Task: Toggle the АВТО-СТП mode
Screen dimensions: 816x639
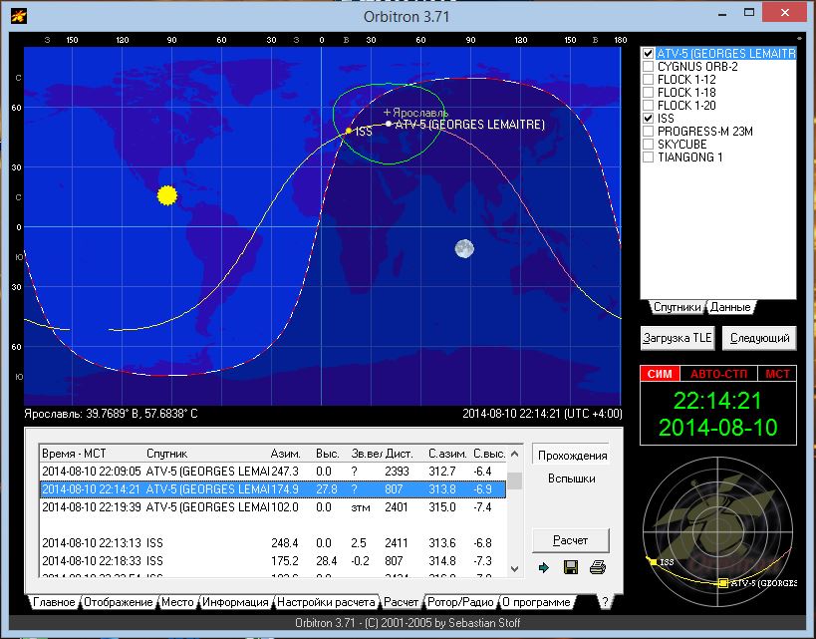Action: click(718, 374)
